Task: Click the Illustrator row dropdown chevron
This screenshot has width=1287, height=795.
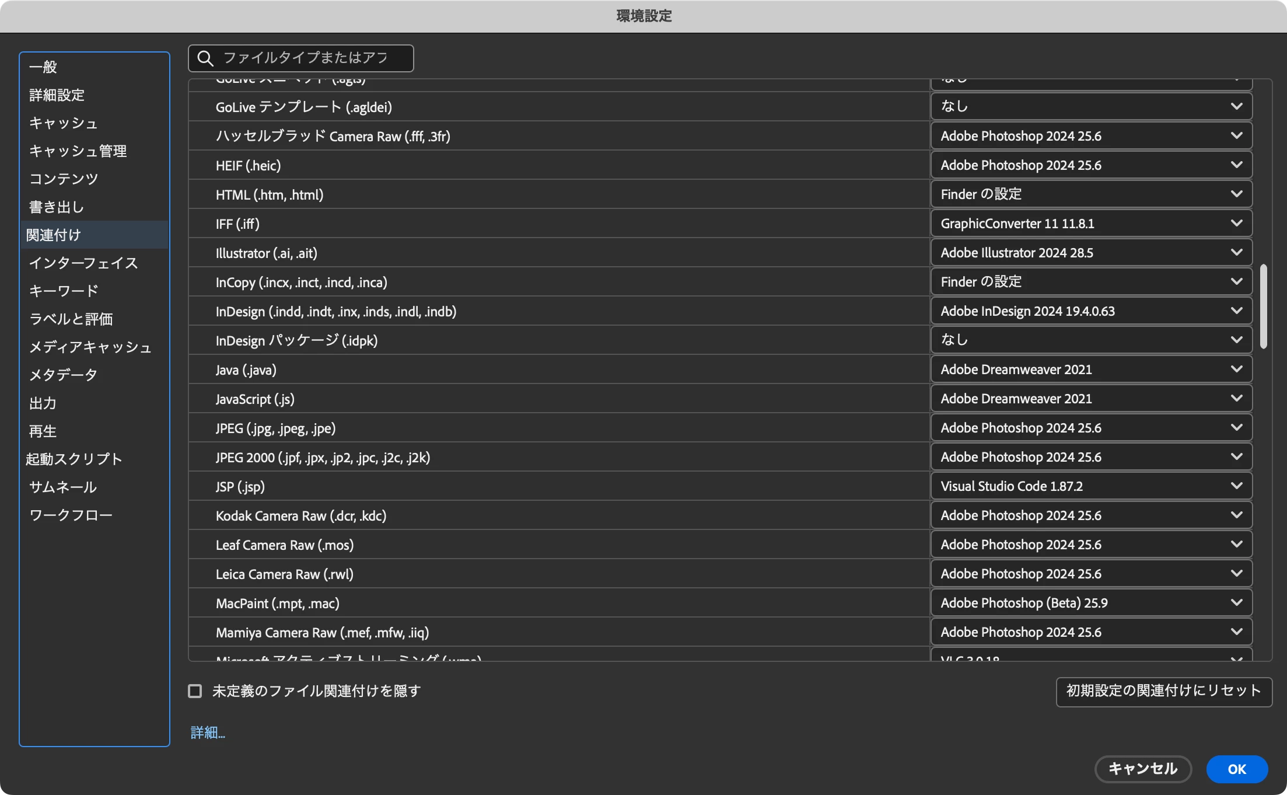Action: pos(1236,253)
